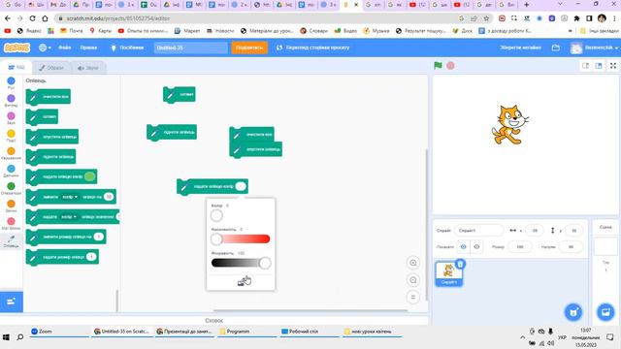Screen dimensions: 621x349
Task: Click white color swatch on workspace block
Action: (x=241, y=186)
